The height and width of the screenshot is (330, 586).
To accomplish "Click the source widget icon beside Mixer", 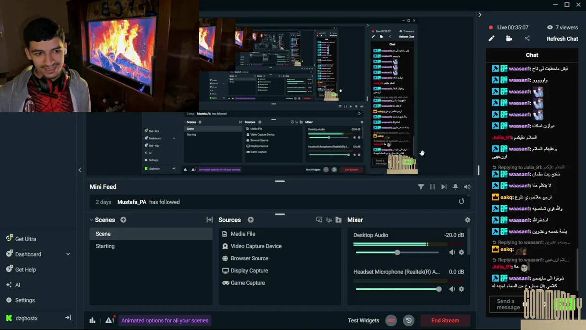I will (x=319, y=220).
